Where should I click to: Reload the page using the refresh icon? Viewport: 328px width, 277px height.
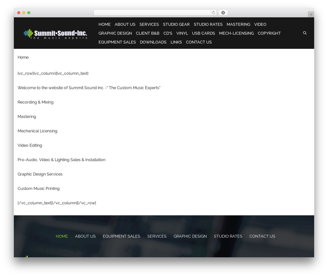pyautogui.click(x=213, y=13)
